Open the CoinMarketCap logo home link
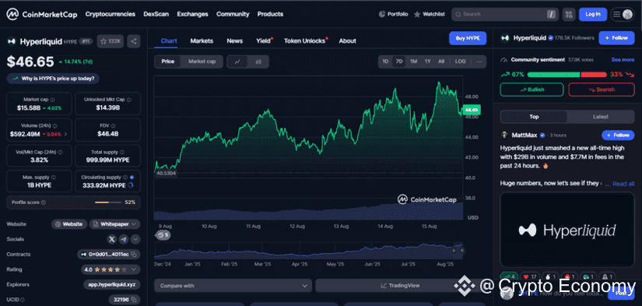The image size is (642, 306). (41, 14)
